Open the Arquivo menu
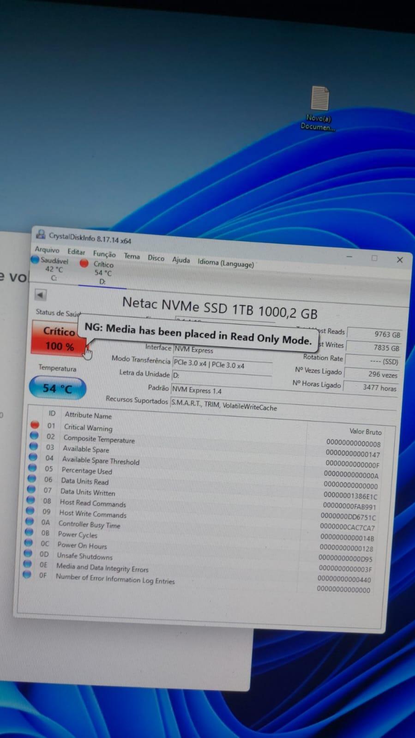Image resolution: width=415 pixels, height=738 pixels. pyautogui.click(x=47, y=249)
